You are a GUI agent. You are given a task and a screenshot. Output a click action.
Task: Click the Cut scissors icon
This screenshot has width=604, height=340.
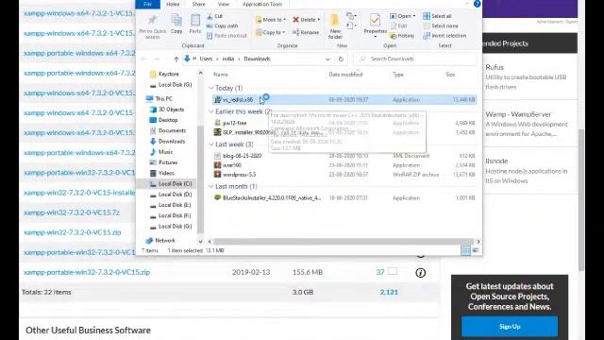(210, 16)
